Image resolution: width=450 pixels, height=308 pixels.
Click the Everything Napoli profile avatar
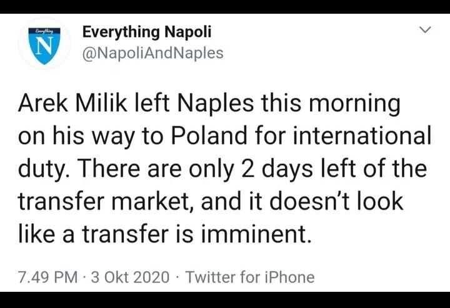point(44,44)
